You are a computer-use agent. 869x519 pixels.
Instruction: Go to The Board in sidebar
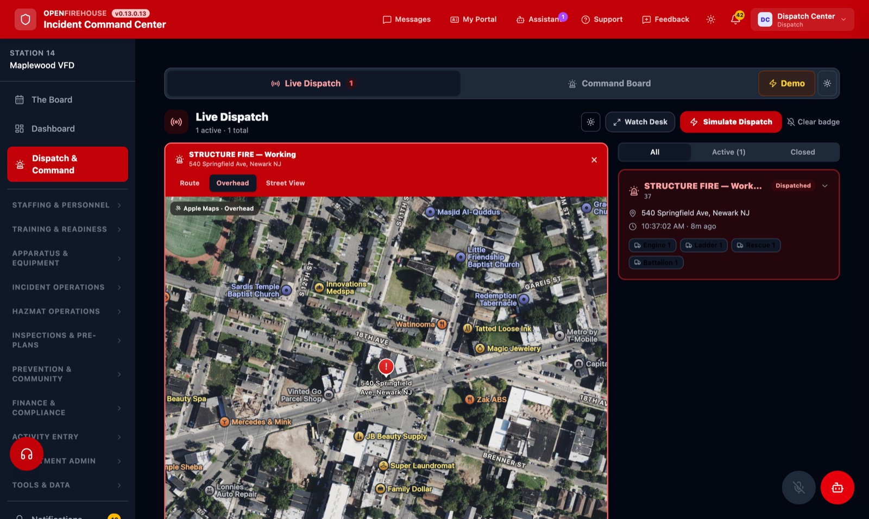67,99
